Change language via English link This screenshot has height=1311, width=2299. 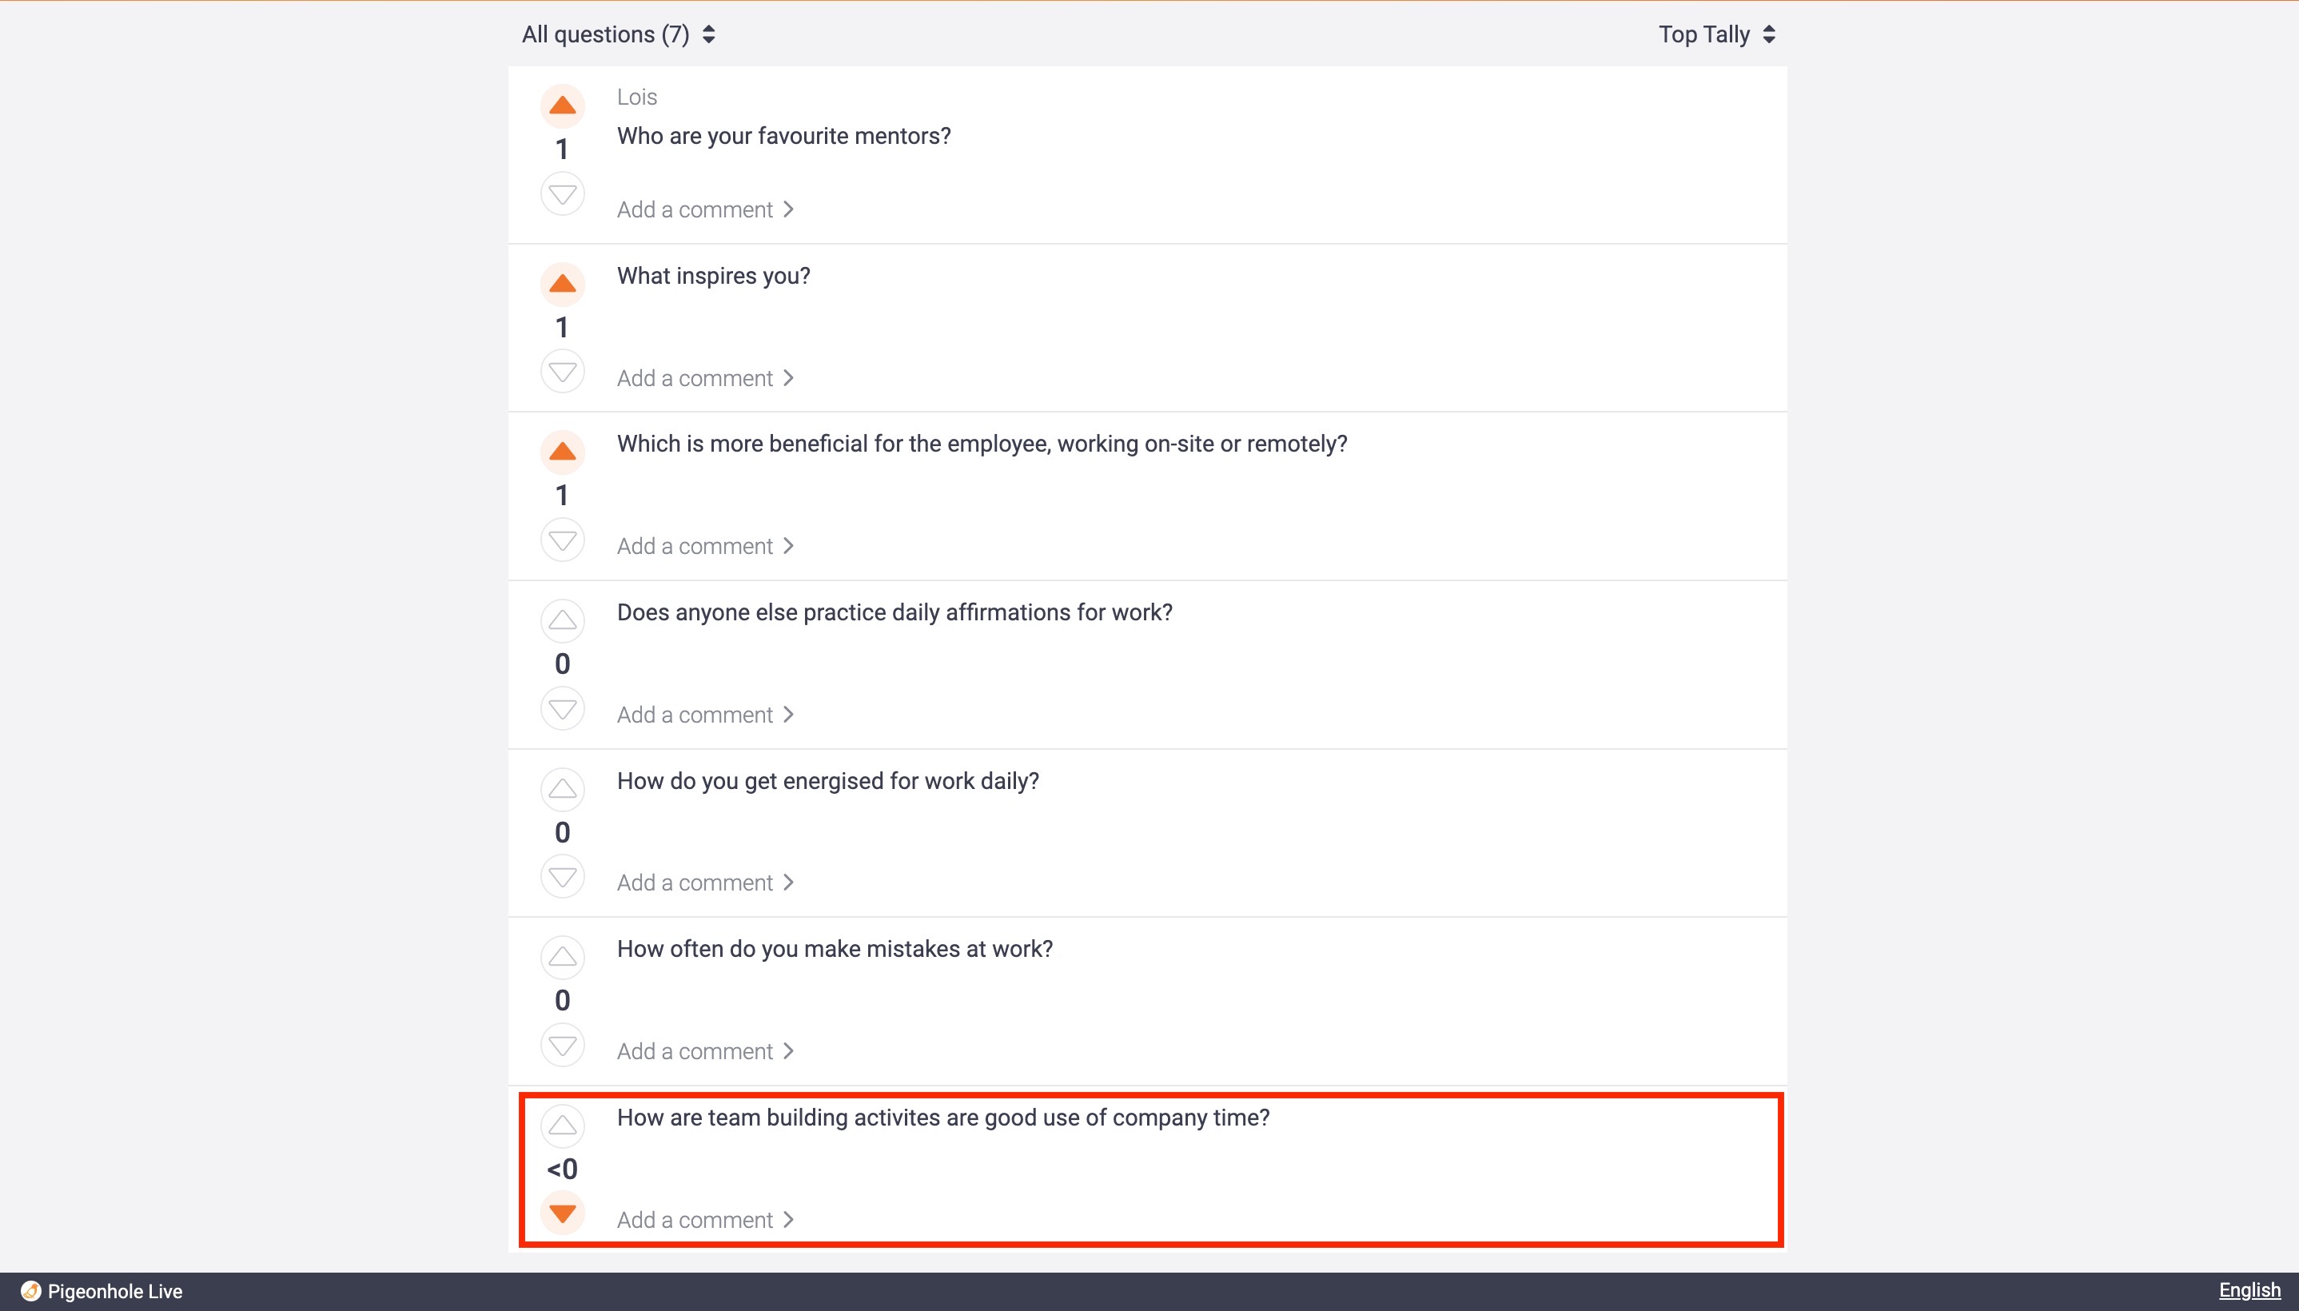click(2249, 1290)
